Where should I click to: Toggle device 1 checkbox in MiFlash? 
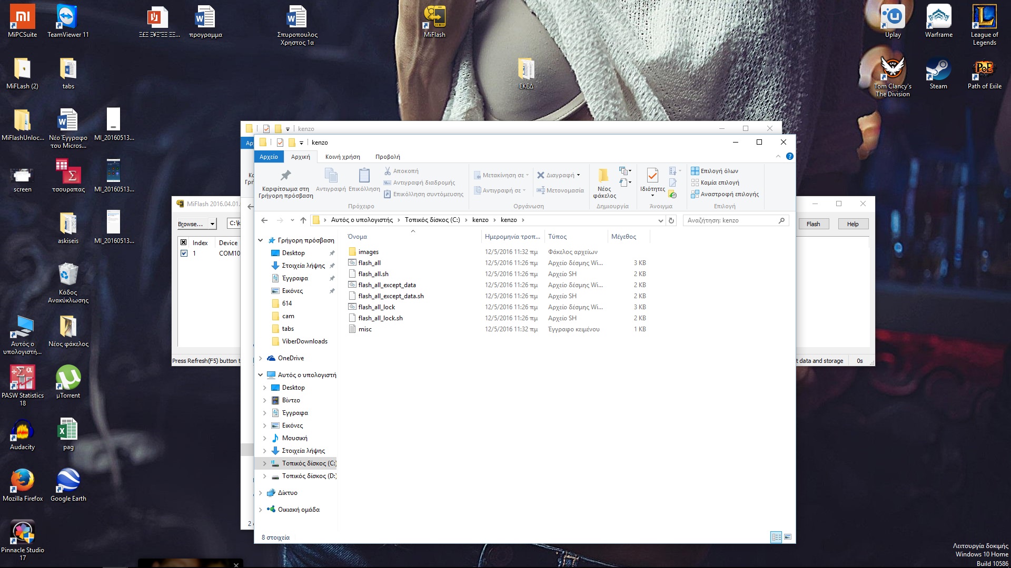click(184, 253)
